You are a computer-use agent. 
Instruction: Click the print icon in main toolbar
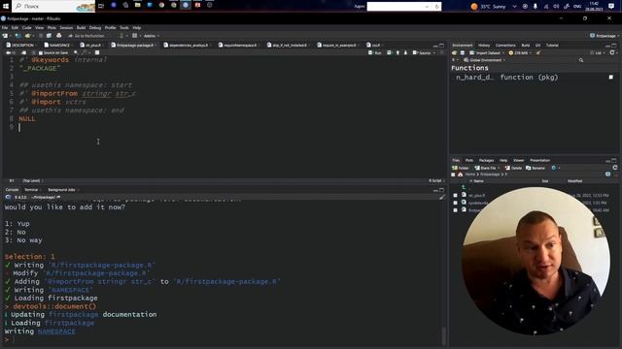tap(58, 36)
